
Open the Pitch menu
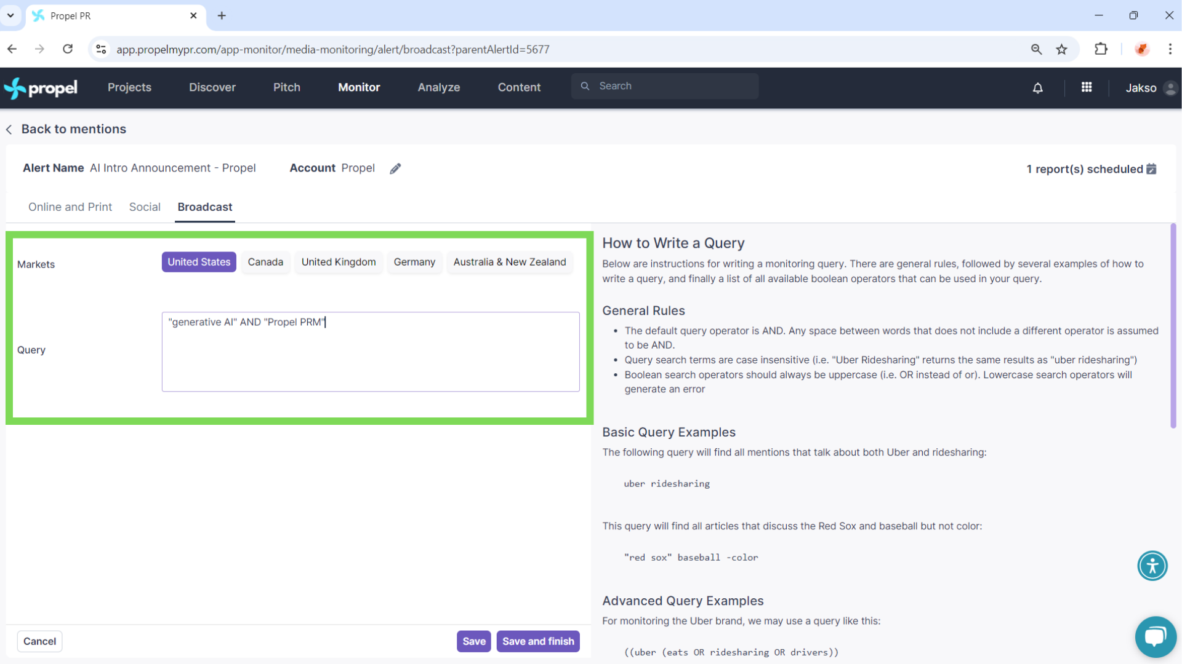coord(287,88)
